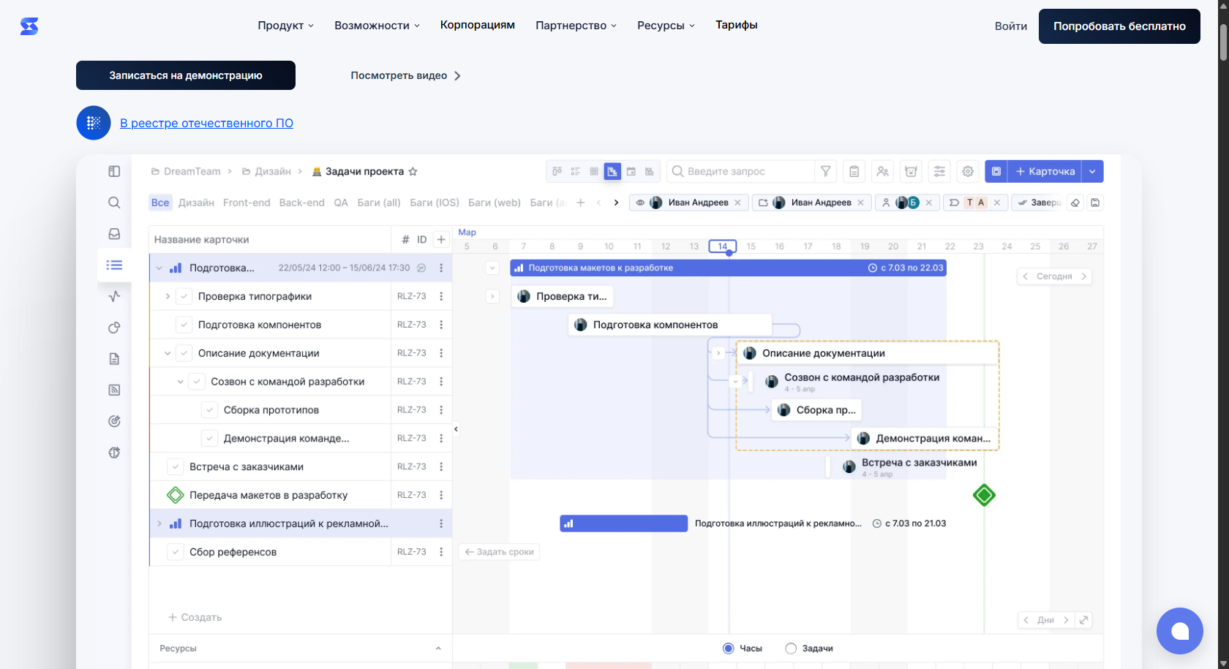Viewport: 1229px width, 669px height.
Task: Click the star next to Задачи проекта
Action: (413, 172)
